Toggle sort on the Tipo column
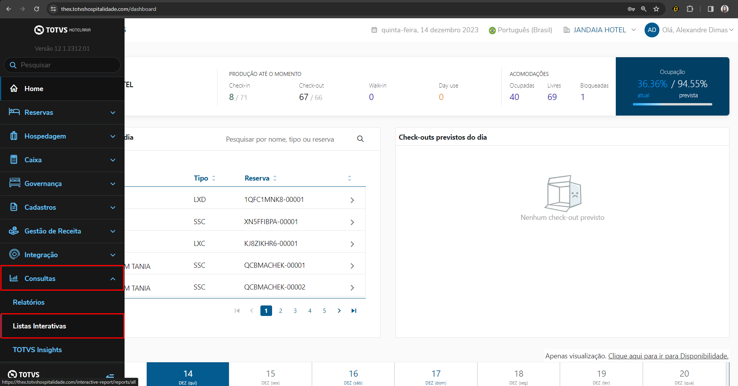 click(214, 178)
